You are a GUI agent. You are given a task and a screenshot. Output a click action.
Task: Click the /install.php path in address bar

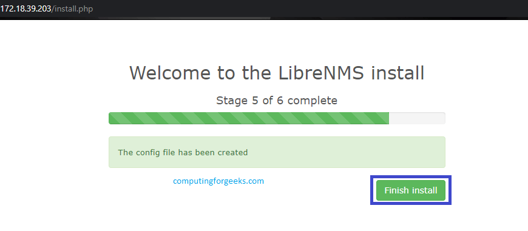(72, 8)
